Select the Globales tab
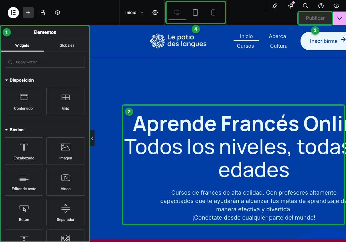Image resolution: width=346 pixels, height=242 pixels. coord(67,46)
